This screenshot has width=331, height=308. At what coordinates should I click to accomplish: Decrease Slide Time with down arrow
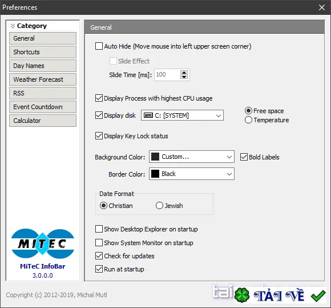(184, 77)
